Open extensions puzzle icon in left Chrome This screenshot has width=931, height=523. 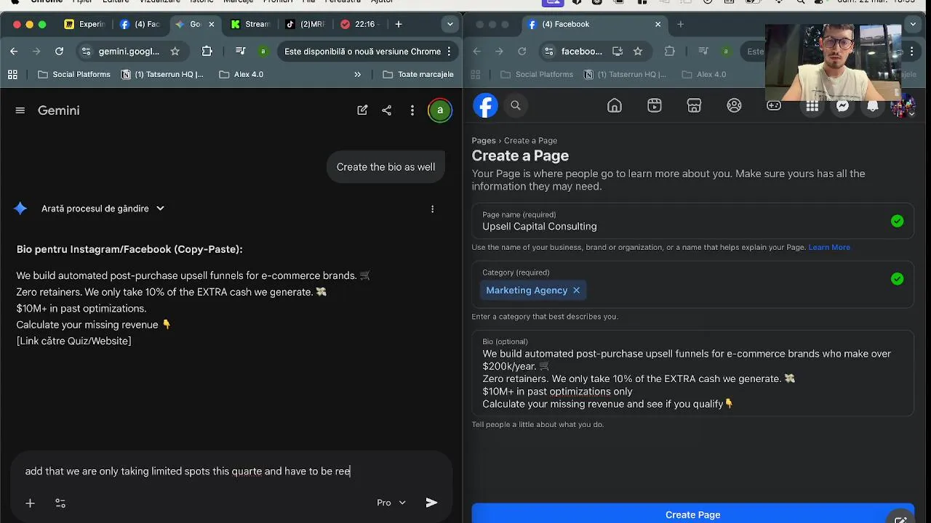[x=207, y=52]
